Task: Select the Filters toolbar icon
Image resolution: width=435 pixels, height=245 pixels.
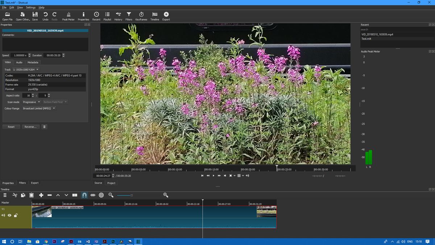Action: [129, 16]
